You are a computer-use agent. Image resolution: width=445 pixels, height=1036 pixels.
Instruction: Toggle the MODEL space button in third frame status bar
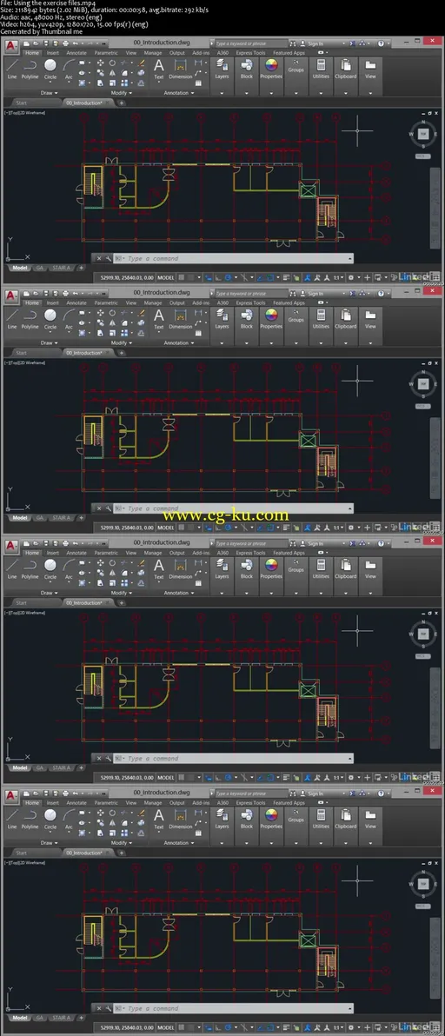point(166,779)
